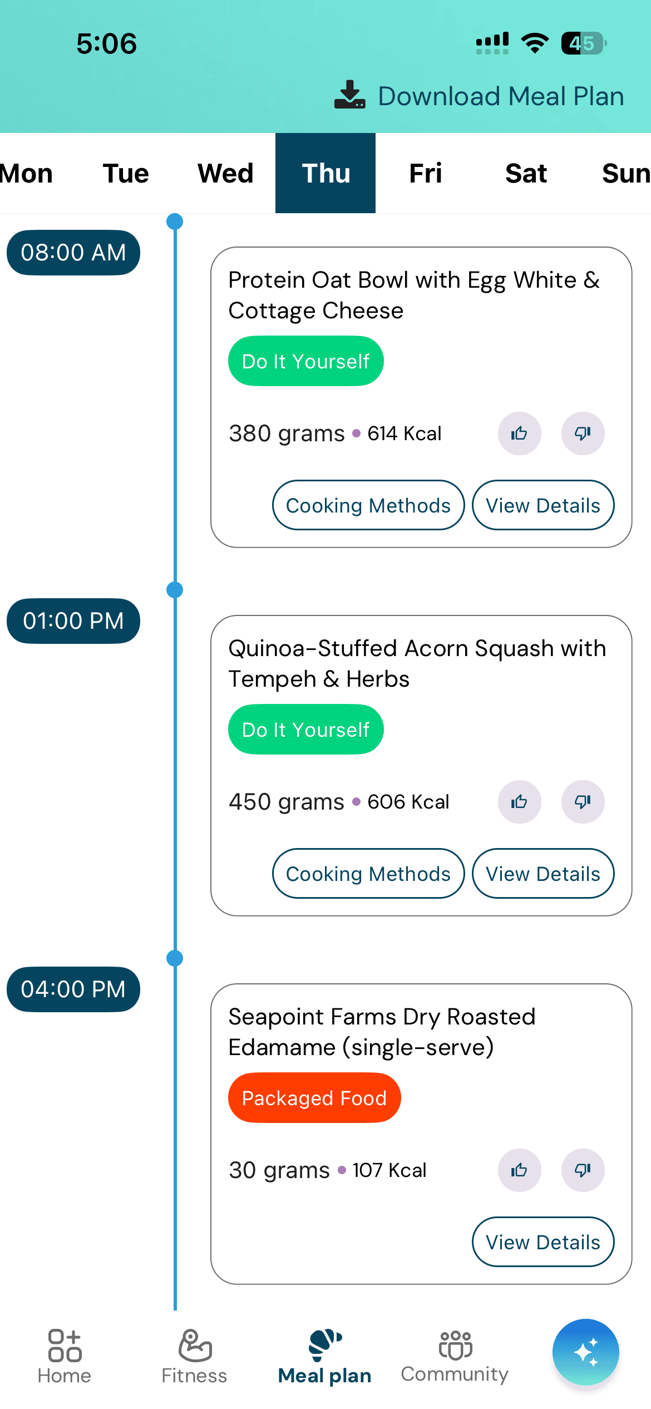This screenshot has height=1409, width=651.
Task: Tap the 01:00 PM timeline marker
Action: click(x=73, y=621)
